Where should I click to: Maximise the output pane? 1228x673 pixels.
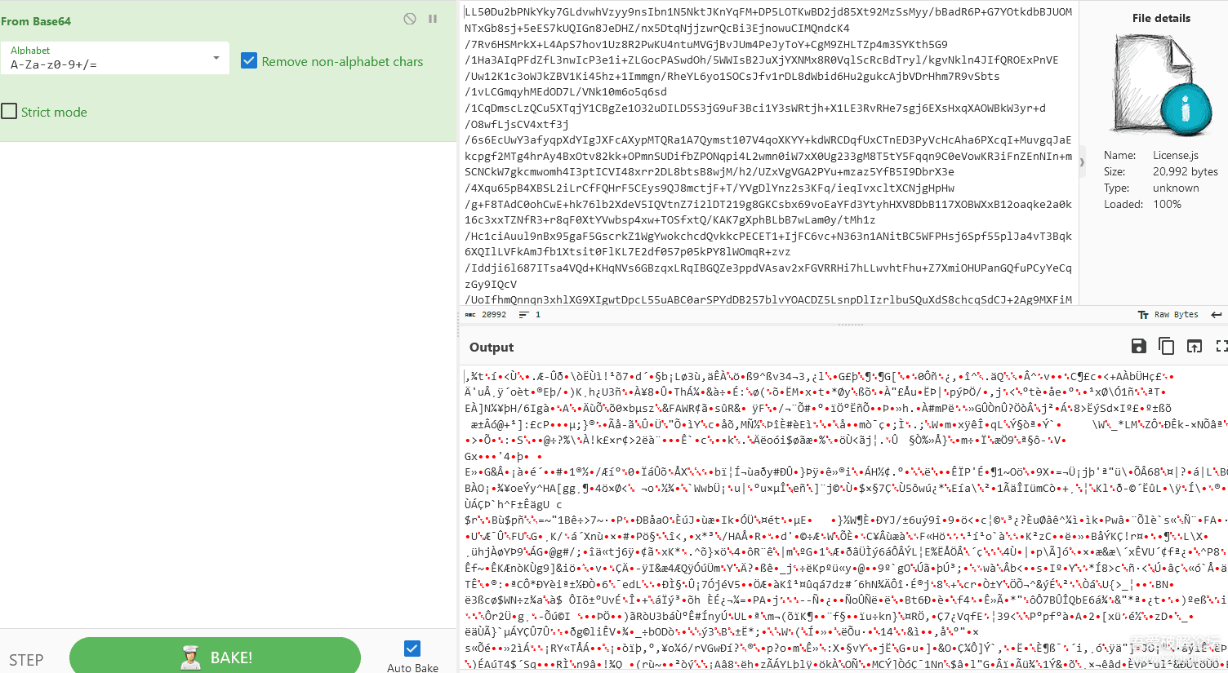coord(1221,347)
